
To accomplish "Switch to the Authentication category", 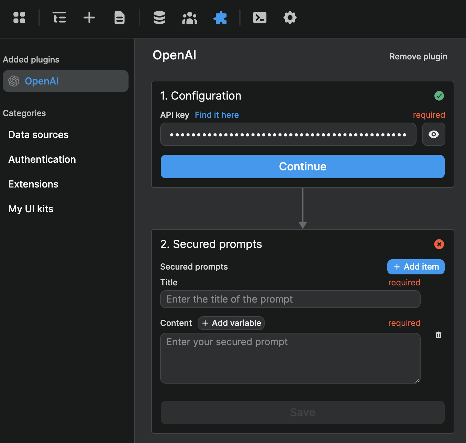I will 42,159.
